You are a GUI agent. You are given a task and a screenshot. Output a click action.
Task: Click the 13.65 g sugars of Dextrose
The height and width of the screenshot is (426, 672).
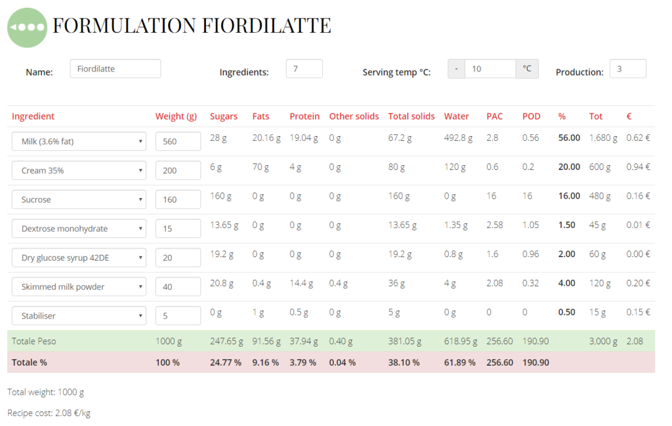[x=224, y=225]
